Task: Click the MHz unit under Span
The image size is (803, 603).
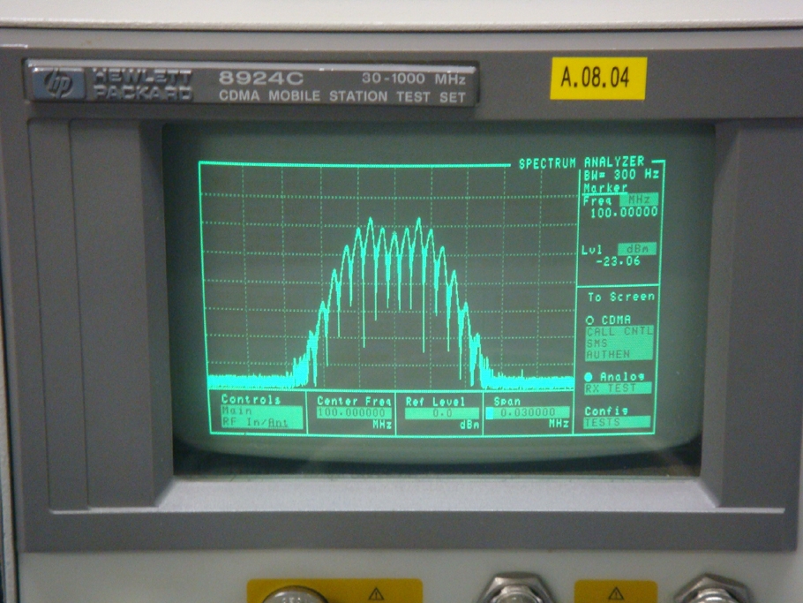Action: point(559,424)
